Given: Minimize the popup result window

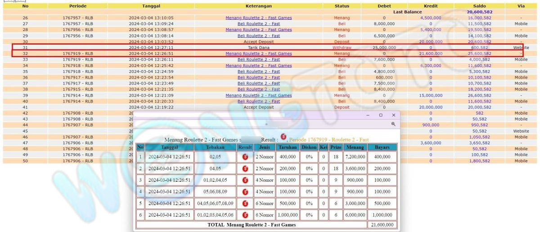Looking at the screenshot, I should click(368, 115).
